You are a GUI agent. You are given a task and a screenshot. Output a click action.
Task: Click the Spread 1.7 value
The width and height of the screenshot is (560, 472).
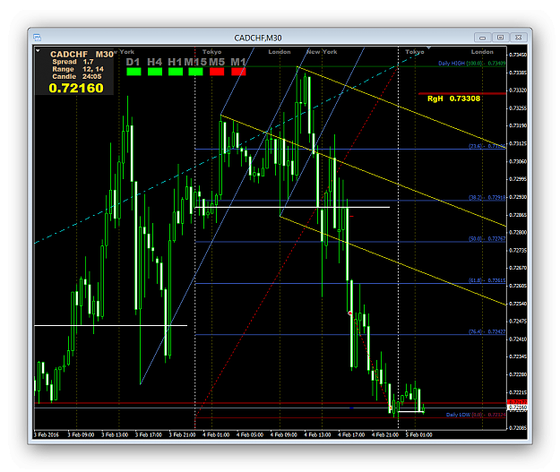pos(73,62)
